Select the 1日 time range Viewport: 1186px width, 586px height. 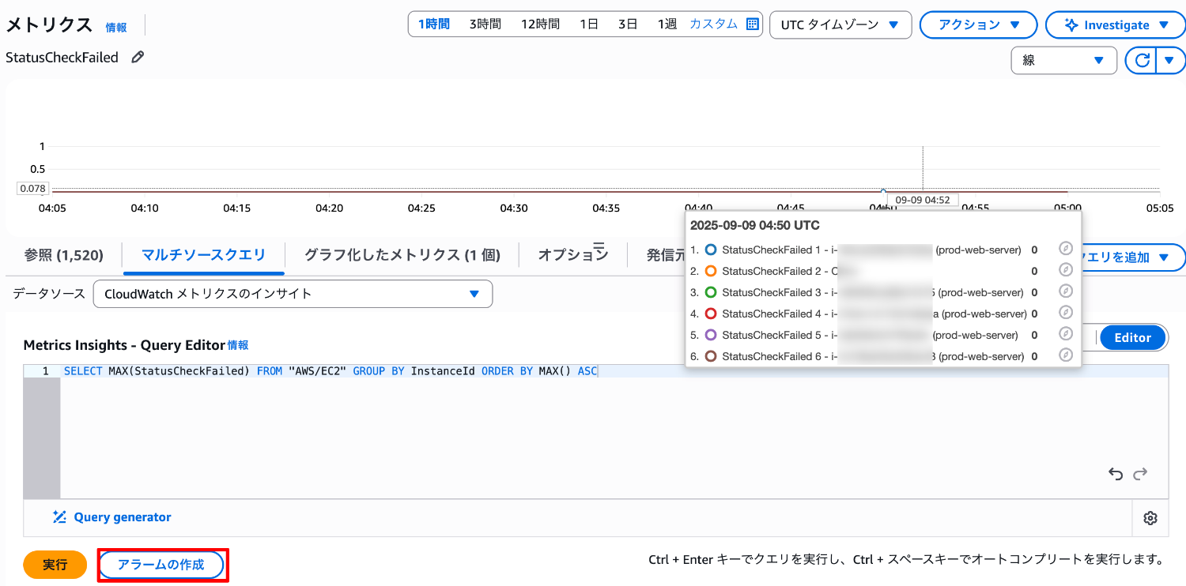coord(589,24)
